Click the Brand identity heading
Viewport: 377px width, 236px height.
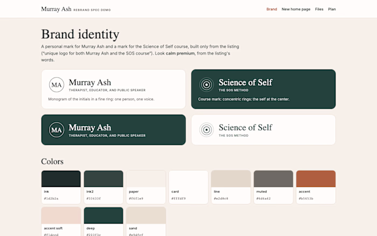tap(80, 34)
